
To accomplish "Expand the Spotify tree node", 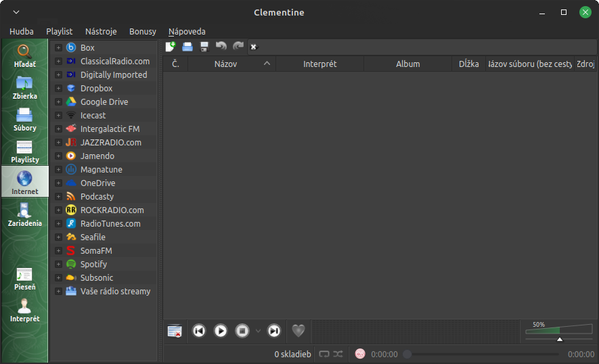I will pyautogui.click(x=59, y=265).
